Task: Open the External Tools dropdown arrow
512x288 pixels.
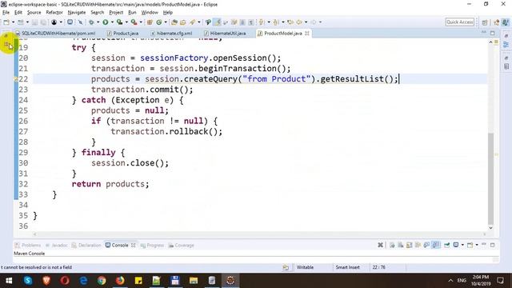Action: (141, 22)
